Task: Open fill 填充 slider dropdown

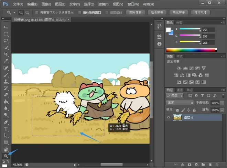Action: click(x=222, y=110)
